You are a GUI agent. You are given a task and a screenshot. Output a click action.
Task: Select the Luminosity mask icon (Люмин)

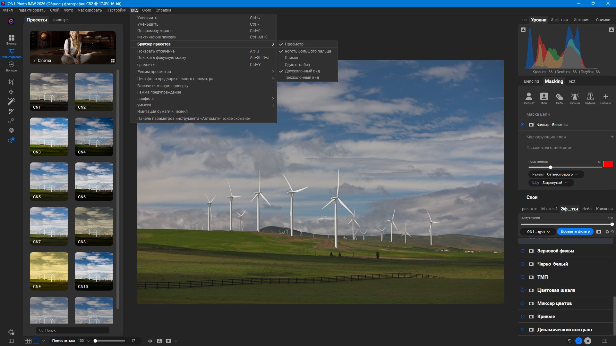575,98
